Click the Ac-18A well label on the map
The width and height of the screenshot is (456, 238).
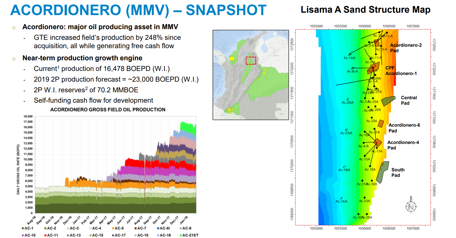tap(370, 170)
